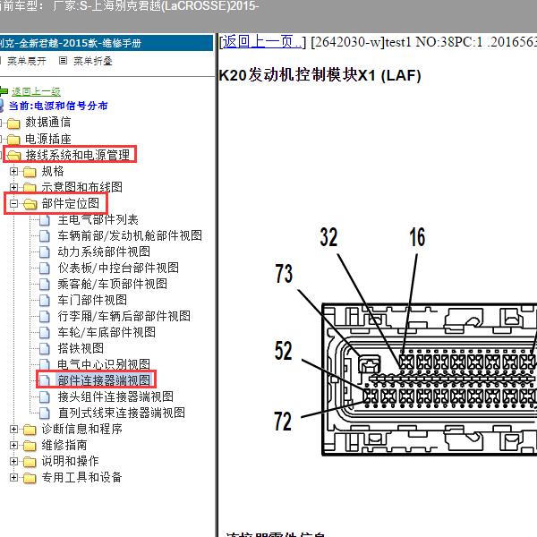Open 行李厢/车辆后部部件视图

click(x=124, y=316)
